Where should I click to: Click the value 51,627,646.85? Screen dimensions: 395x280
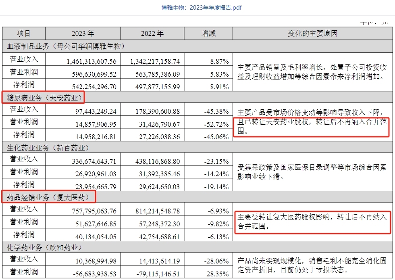click(96, 224)
